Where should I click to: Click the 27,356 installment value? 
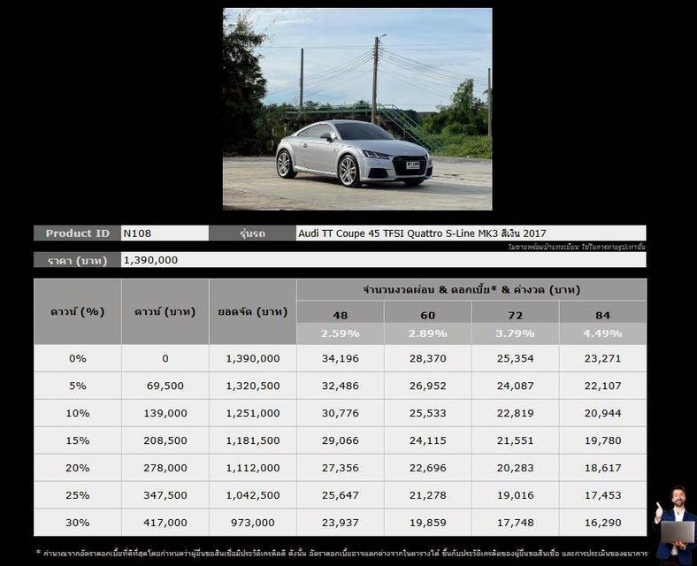(340, 468)
